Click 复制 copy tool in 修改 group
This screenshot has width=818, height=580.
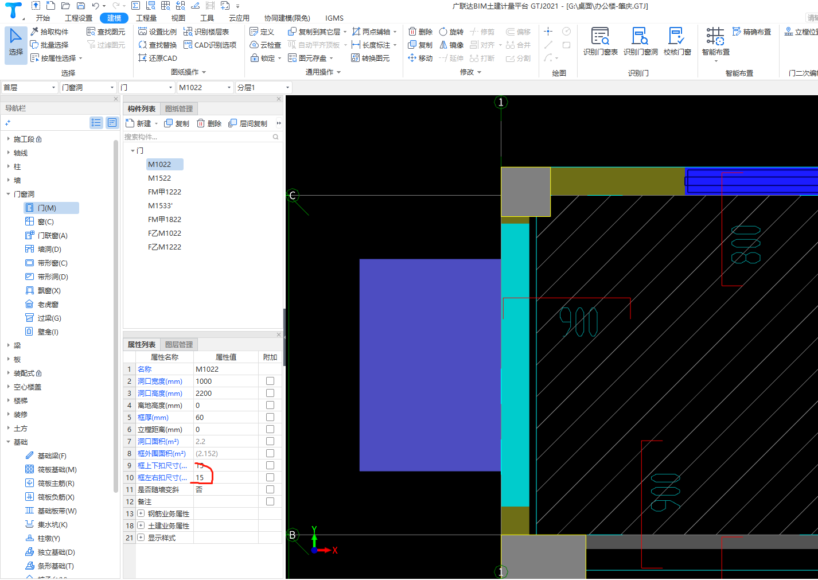(x=420, y=45)
